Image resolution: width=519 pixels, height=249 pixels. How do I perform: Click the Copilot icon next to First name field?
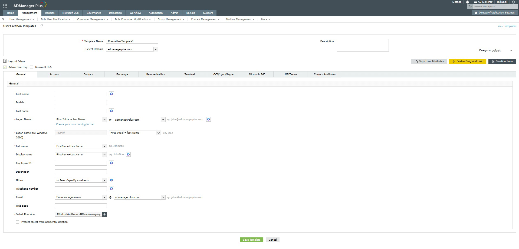(111, 94)
